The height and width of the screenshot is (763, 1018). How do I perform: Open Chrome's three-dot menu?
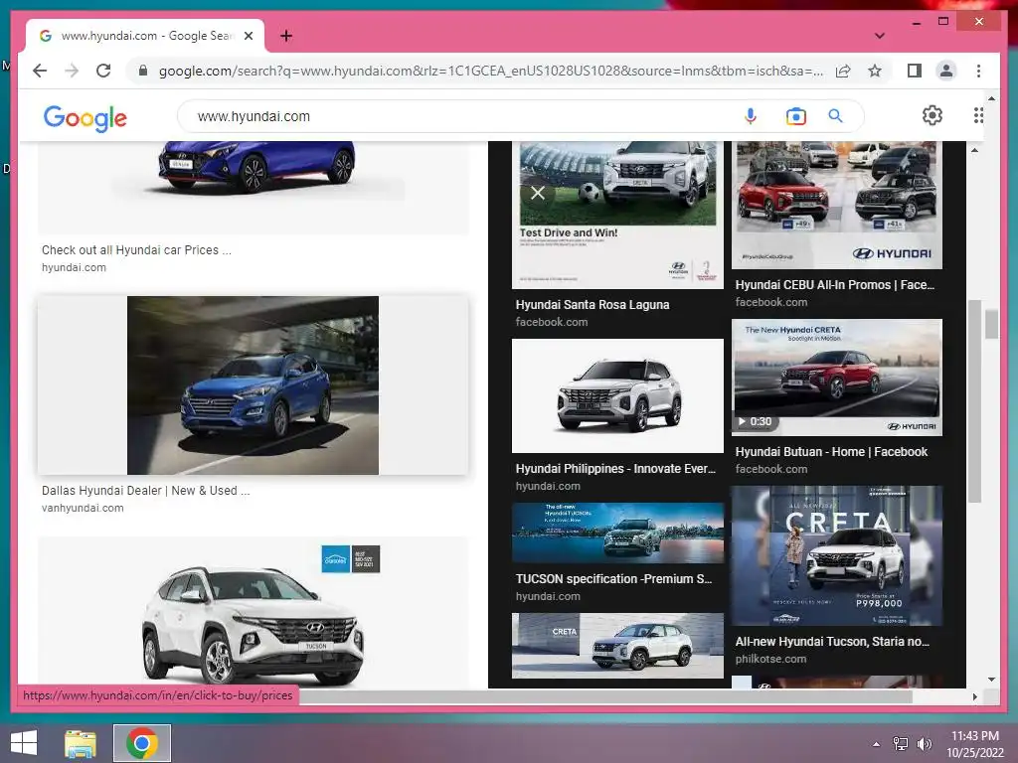(978, 71)
